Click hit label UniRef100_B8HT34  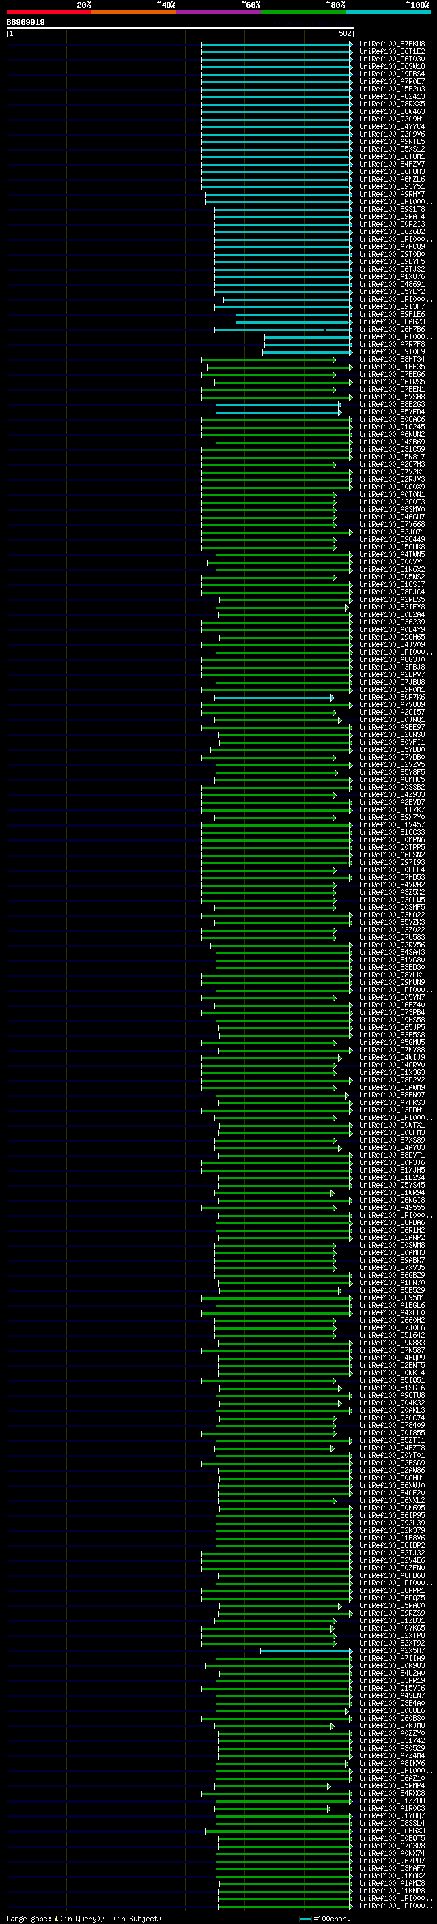coord(392,359)
